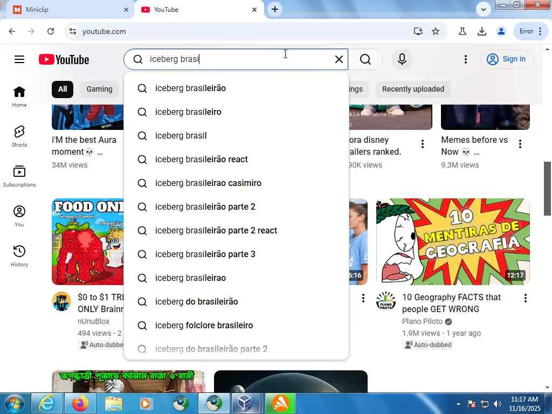This screenshot has height=414, width=552.
Task: Choose suggestion iceberg brasileirao casimiro
Action: point(236,183)
